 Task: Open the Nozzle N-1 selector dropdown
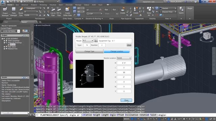tap(88, 41)
